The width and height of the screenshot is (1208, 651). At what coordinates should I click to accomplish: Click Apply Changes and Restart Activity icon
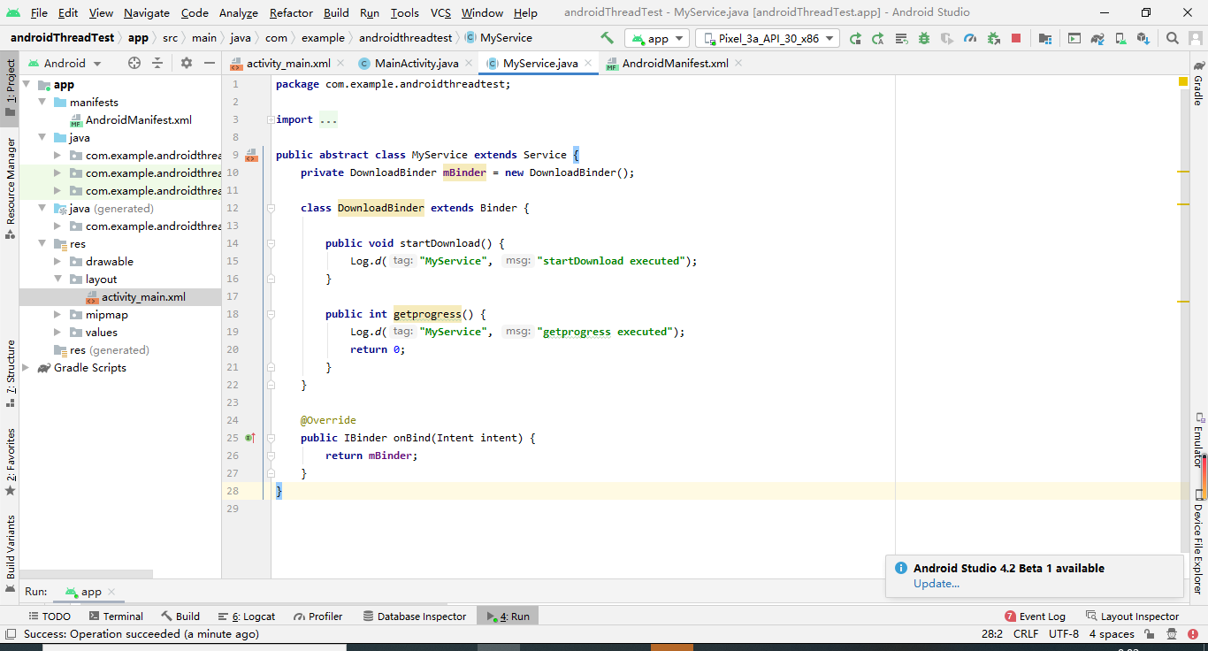[878, 38]
